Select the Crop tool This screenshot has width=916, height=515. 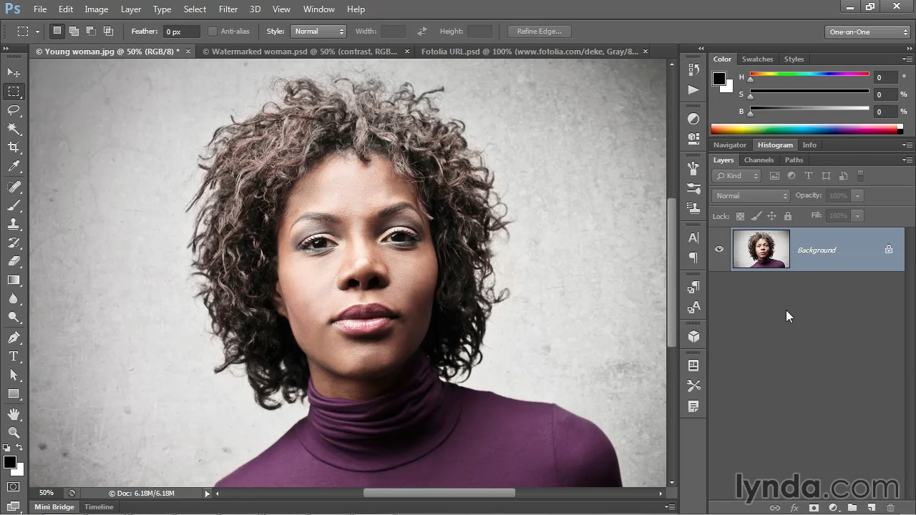point(14,147)
